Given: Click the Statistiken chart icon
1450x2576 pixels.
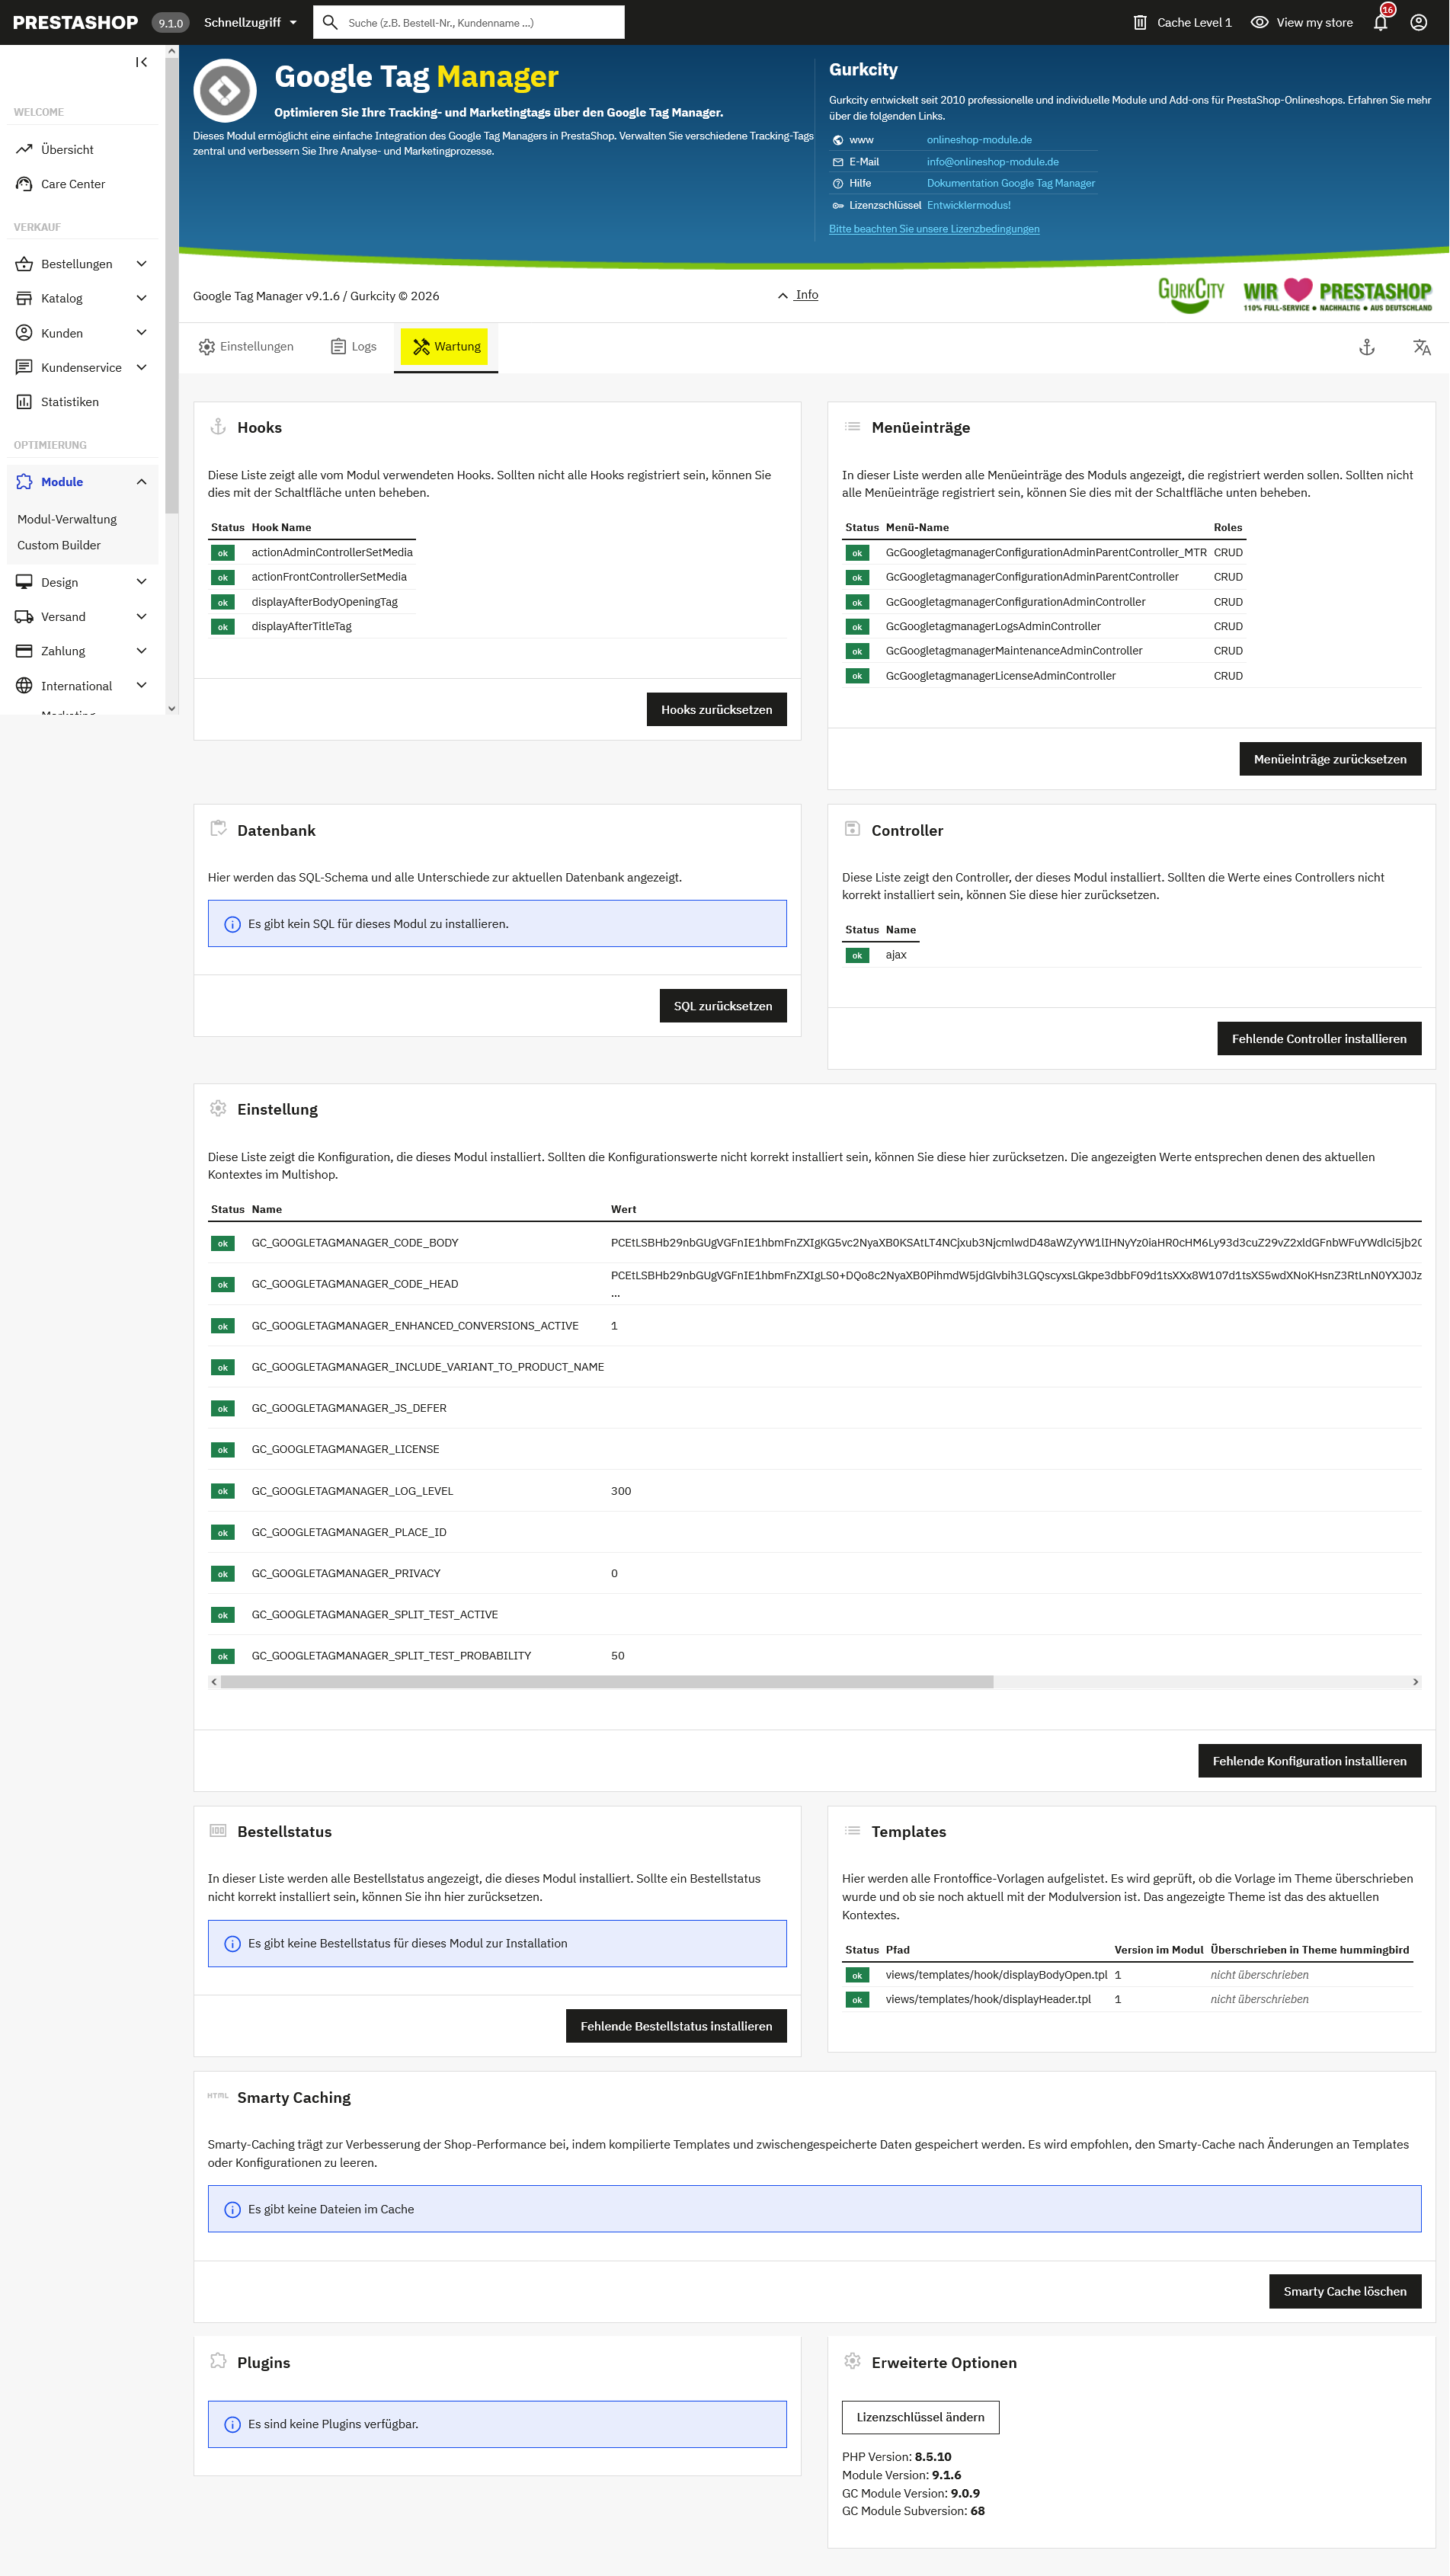Looking at the screenshot, I should point(24,402).
